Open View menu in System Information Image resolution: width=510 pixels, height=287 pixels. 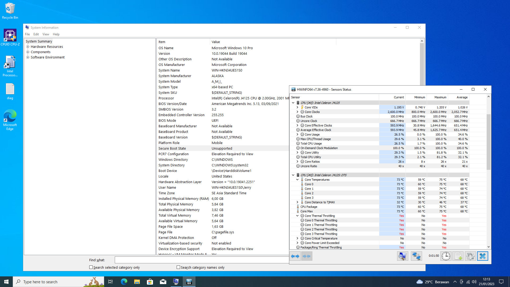[46, 34]
